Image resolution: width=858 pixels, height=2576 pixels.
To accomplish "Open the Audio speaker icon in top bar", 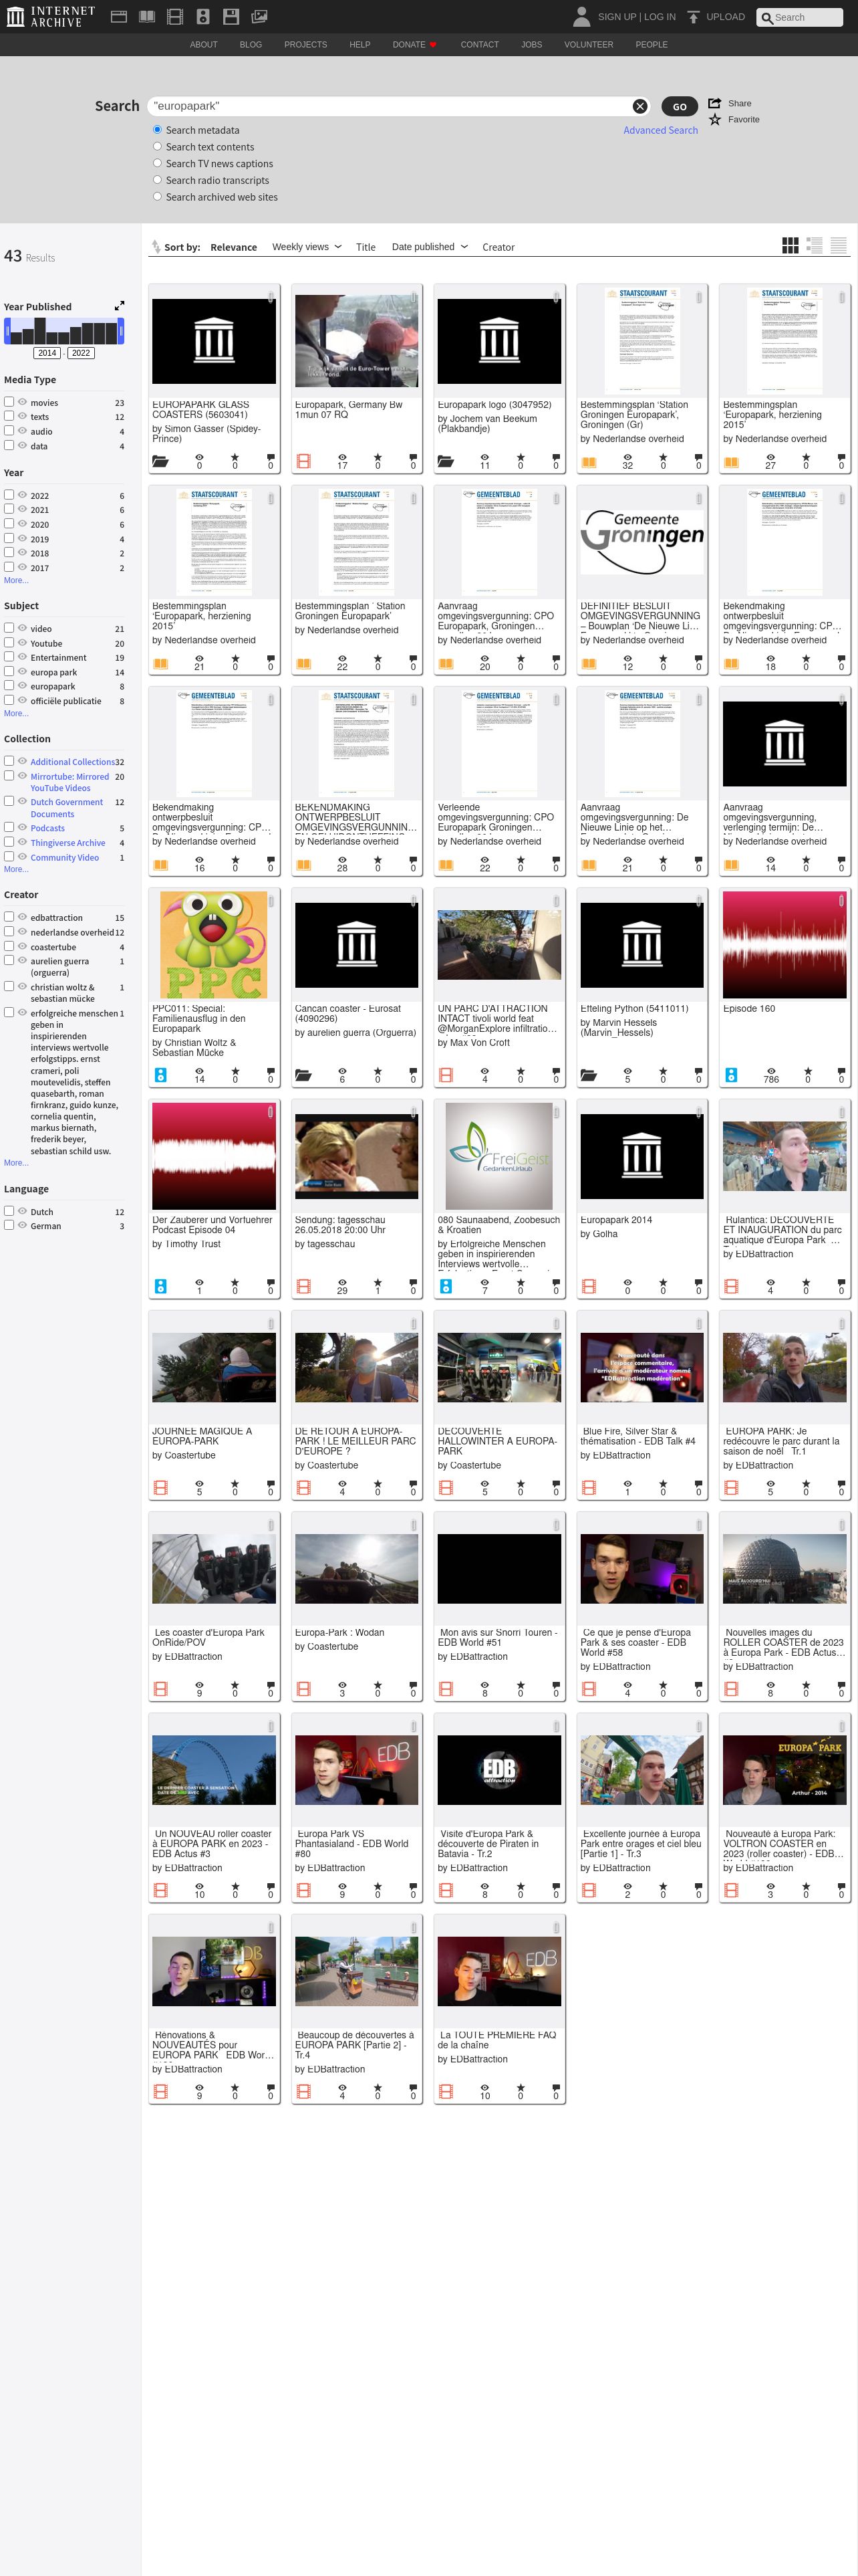I will pyautogui.click(x=202, y=17).
